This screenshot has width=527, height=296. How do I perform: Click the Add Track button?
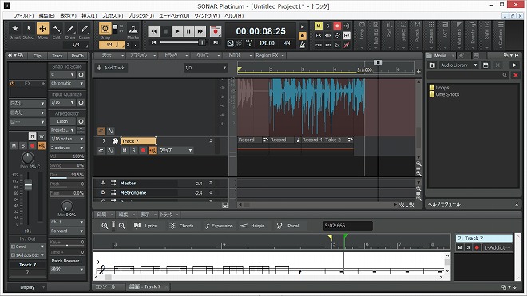(x=111, y=68)
